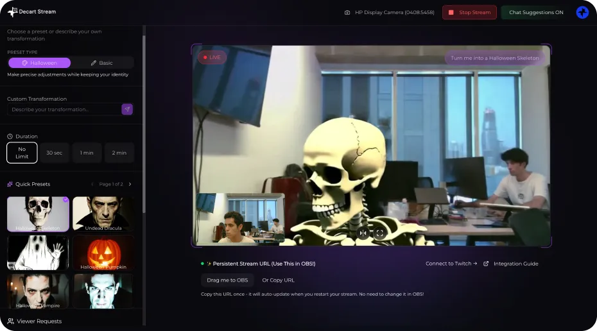
Task: Choose the 30 sec duration option
Action: click(x=55, y=153)
